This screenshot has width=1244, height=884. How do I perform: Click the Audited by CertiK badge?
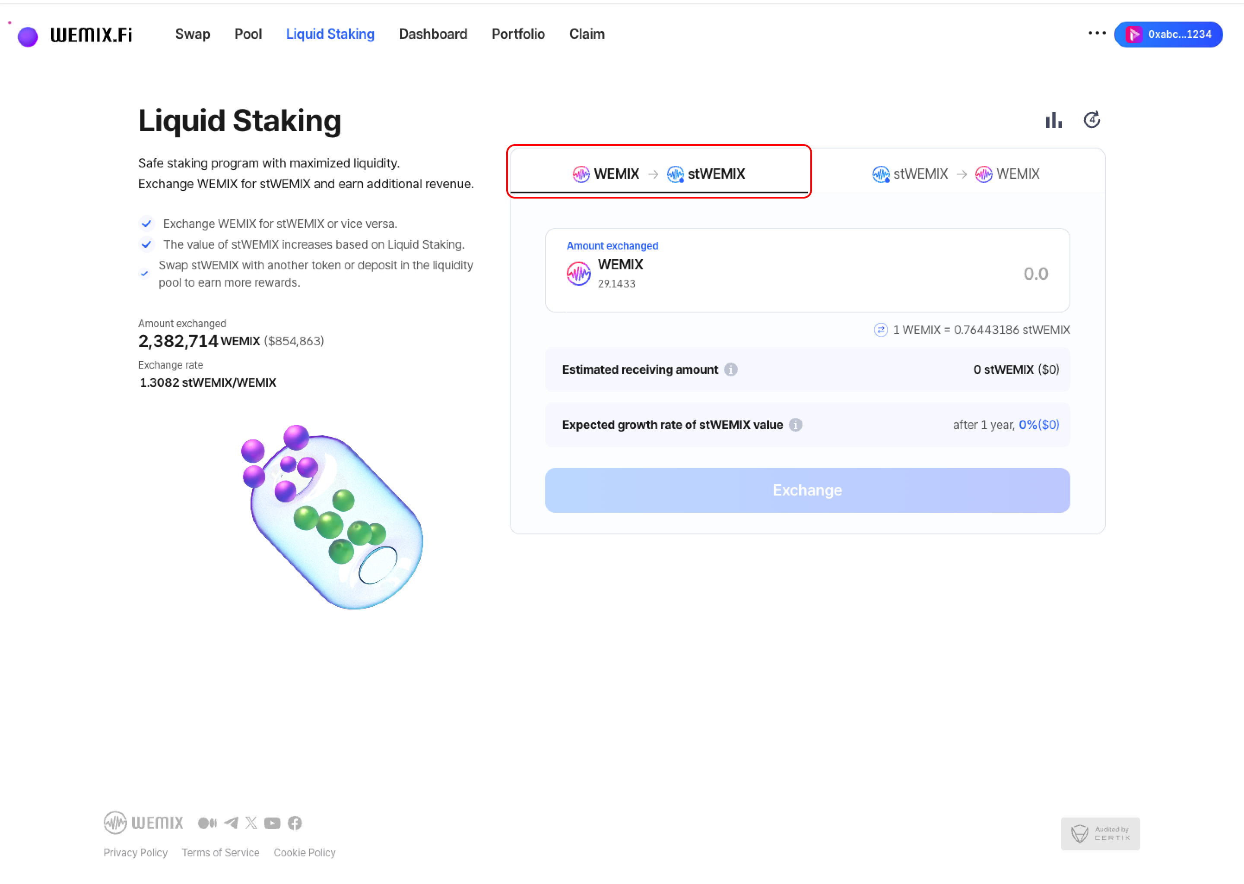[1100, 833]
